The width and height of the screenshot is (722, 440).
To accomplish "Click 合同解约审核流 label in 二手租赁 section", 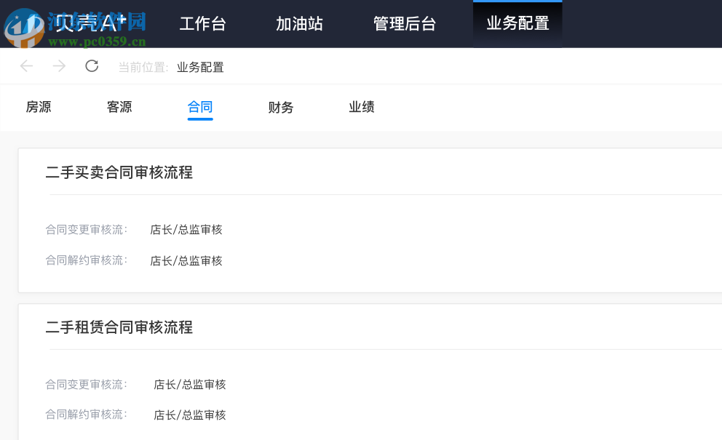I will click(86, 415).
